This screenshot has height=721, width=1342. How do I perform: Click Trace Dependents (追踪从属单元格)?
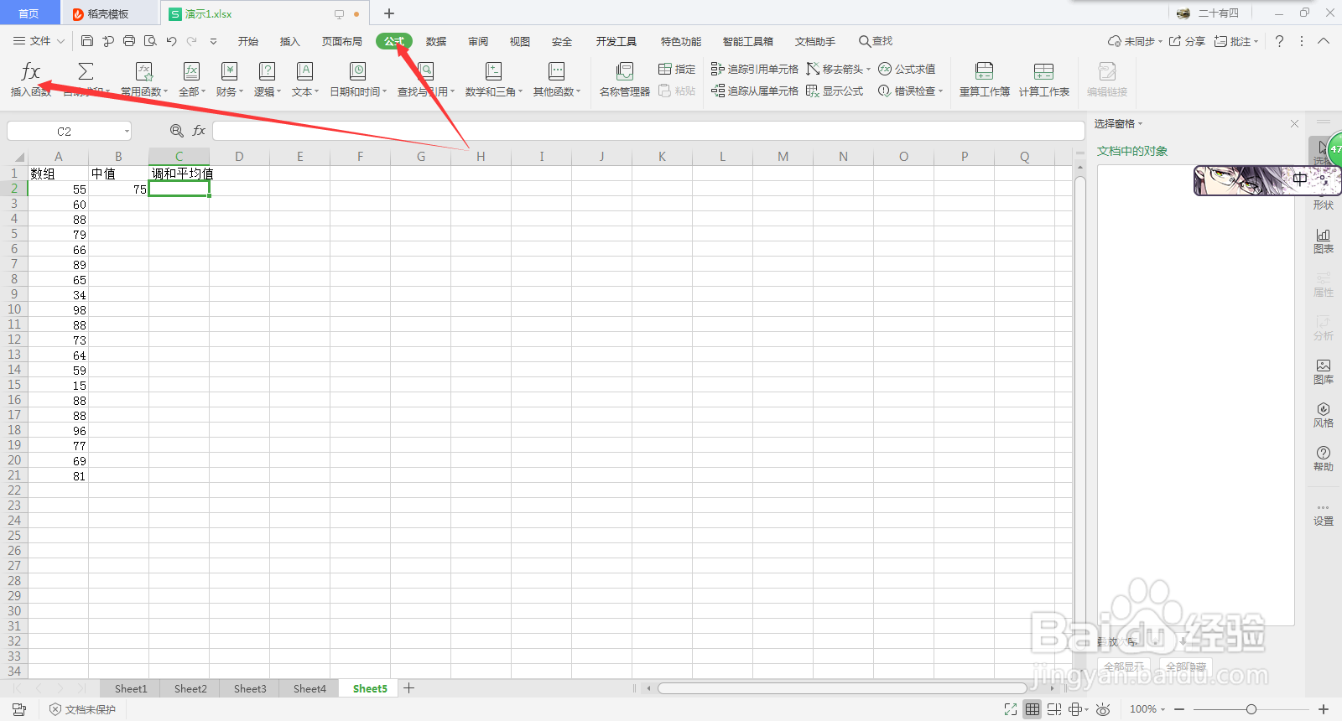(x=754, y=91)
